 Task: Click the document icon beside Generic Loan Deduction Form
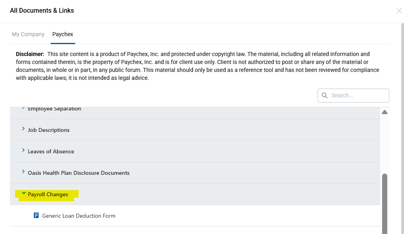pos(36,215)
